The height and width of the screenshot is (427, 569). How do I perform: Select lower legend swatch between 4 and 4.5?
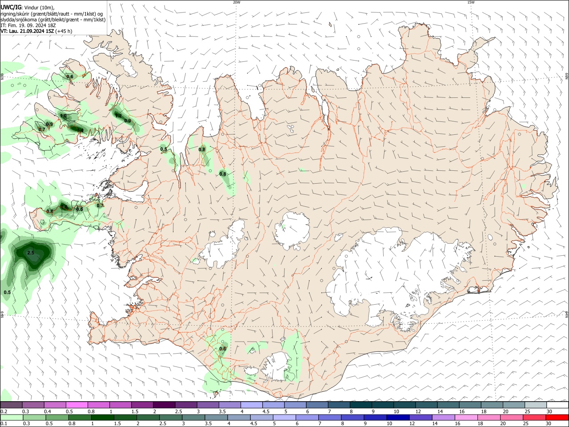[x=239, y=417]
